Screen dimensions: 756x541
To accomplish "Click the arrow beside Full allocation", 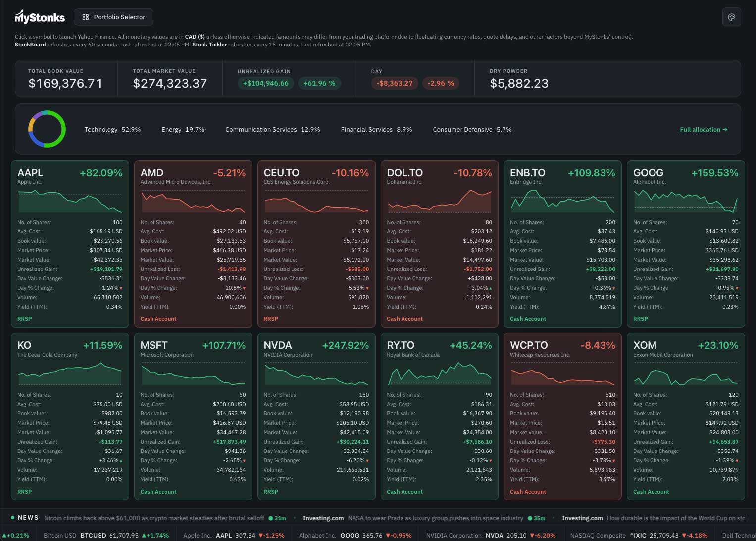I will tap(725, 130).
